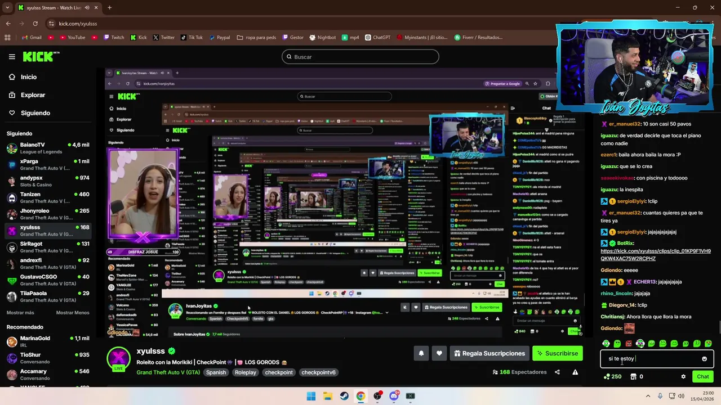This screenshot has width=721, height=405.
Task: Click the Buscar search field
Action: [x=360, y=57]
